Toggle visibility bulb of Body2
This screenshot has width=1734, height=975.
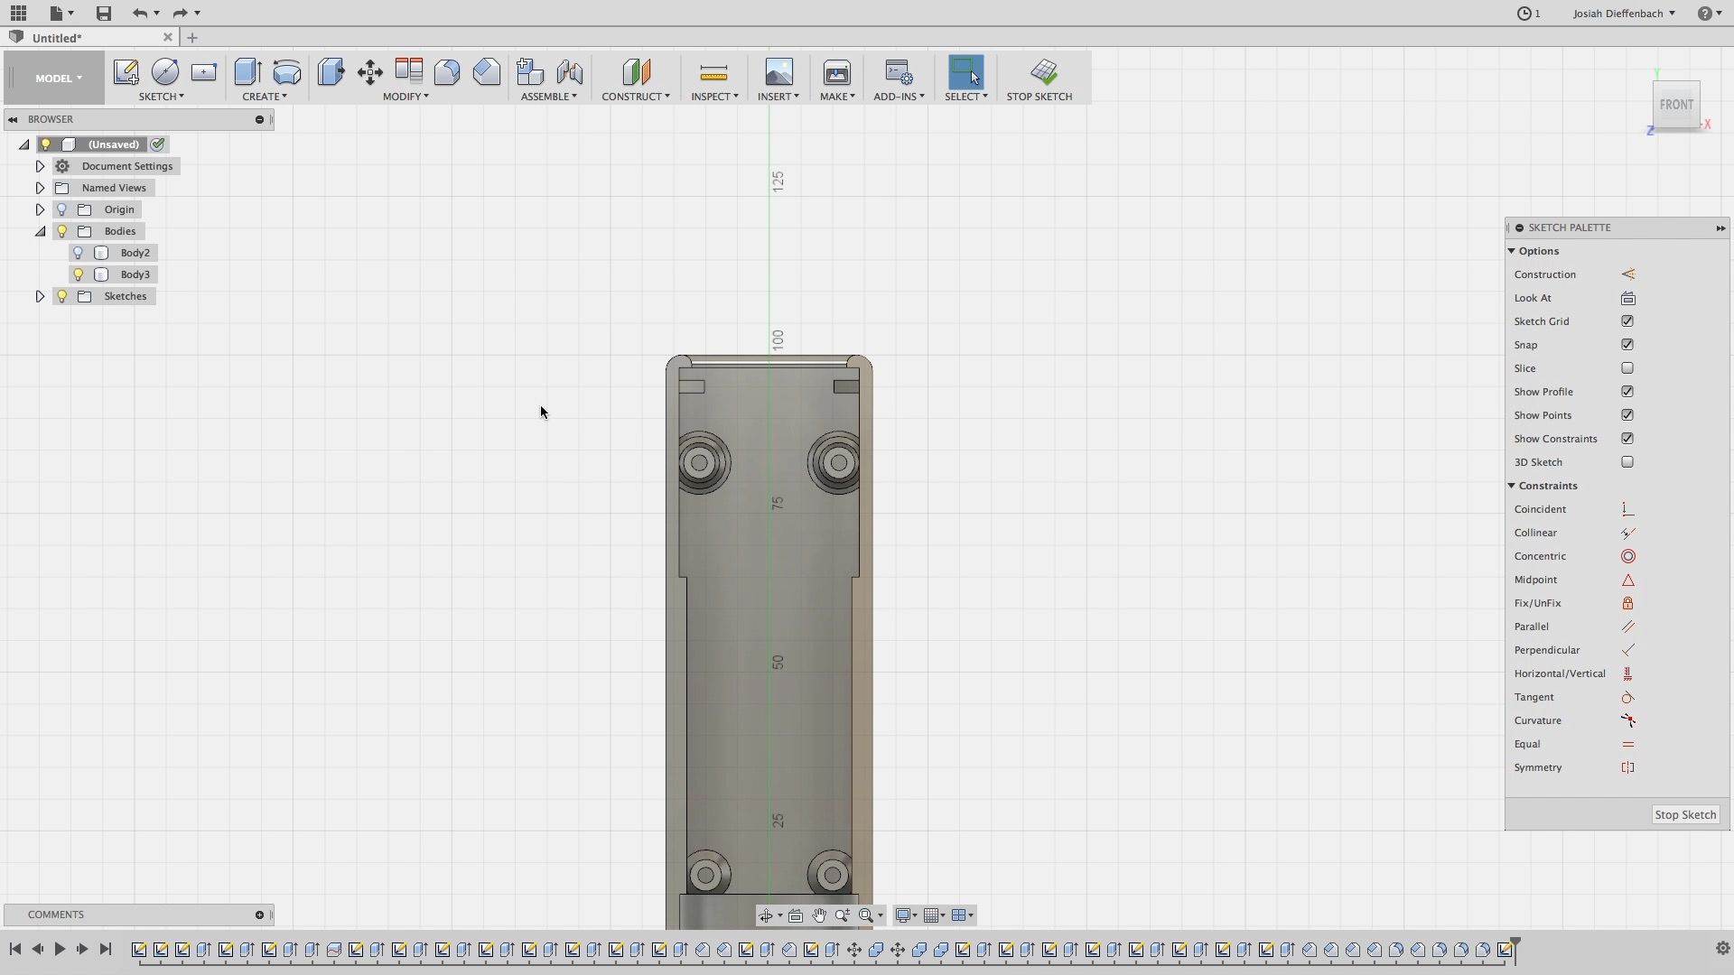pos(79,253)
